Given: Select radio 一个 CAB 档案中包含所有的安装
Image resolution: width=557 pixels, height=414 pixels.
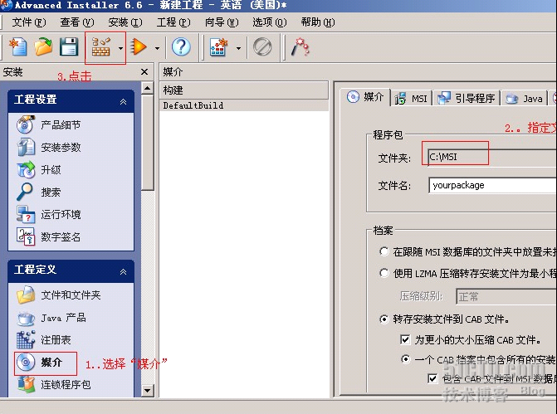Looking at the screenshot, I should click(405, 359).
